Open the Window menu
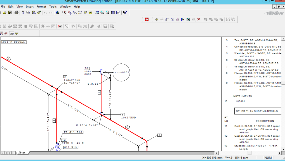The width and height of the screenshot is (285, 161). click(65, 7)
